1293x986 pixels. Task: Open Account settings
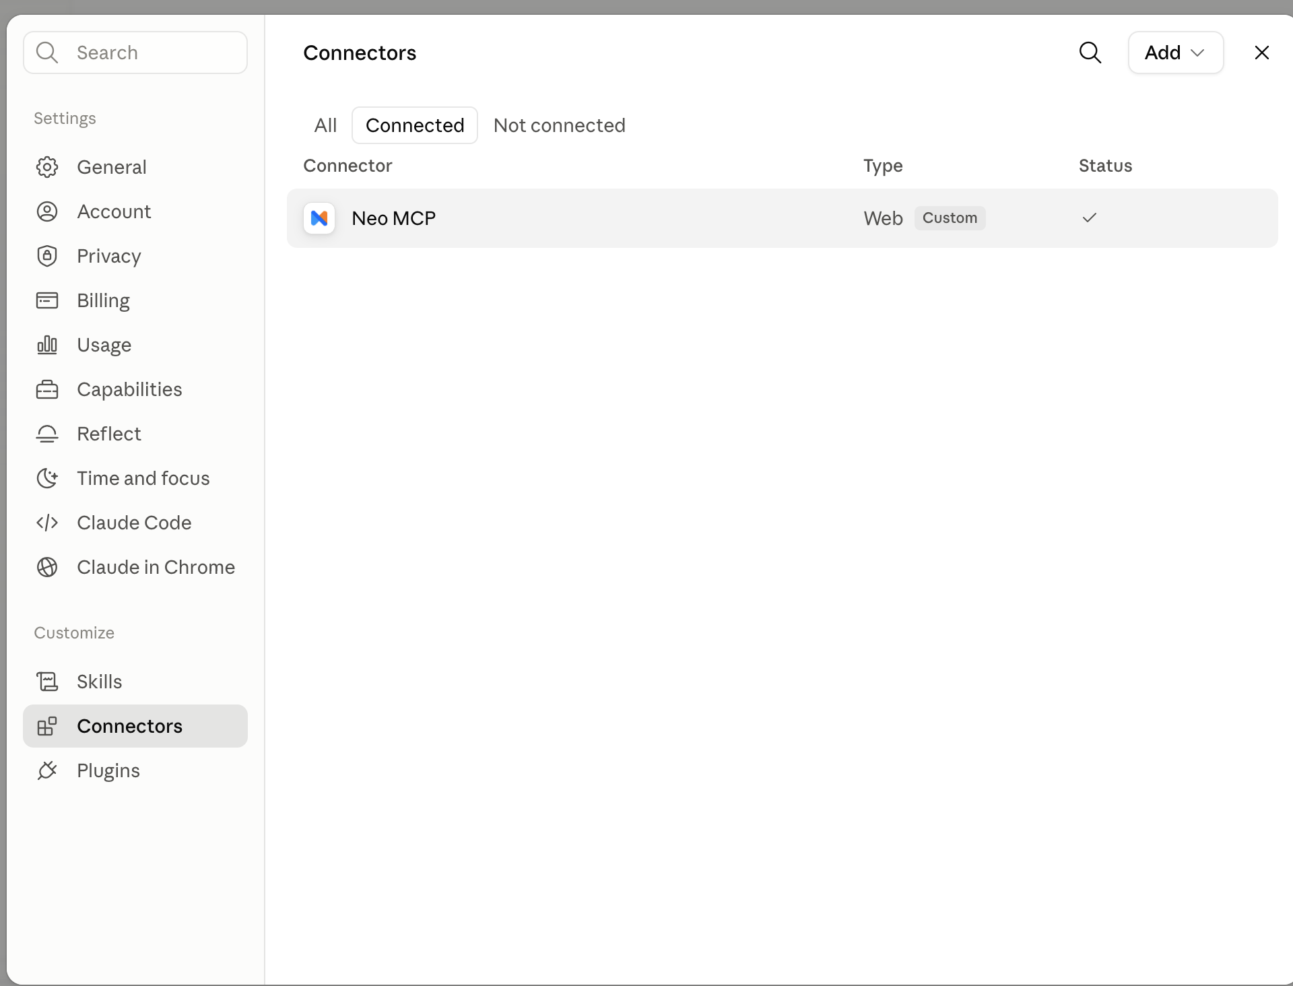tap(135, 211)
